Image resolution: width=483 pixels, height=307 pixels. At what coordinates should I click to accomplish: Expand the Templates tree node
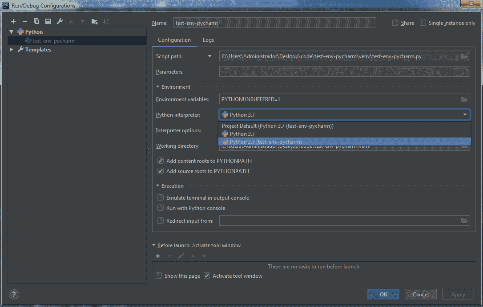[12, 50]
